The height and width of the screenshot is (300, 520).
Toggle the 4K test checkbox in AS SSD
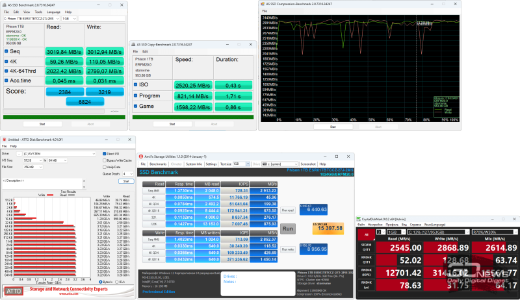click(x=6, y=61)
